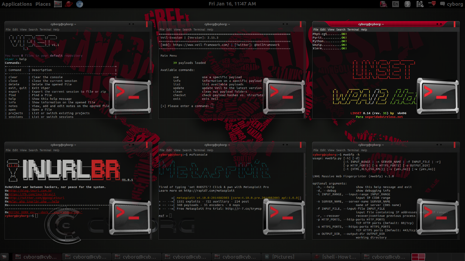Click the show desktop icon in the taskbar

click(x=4, y=257)
